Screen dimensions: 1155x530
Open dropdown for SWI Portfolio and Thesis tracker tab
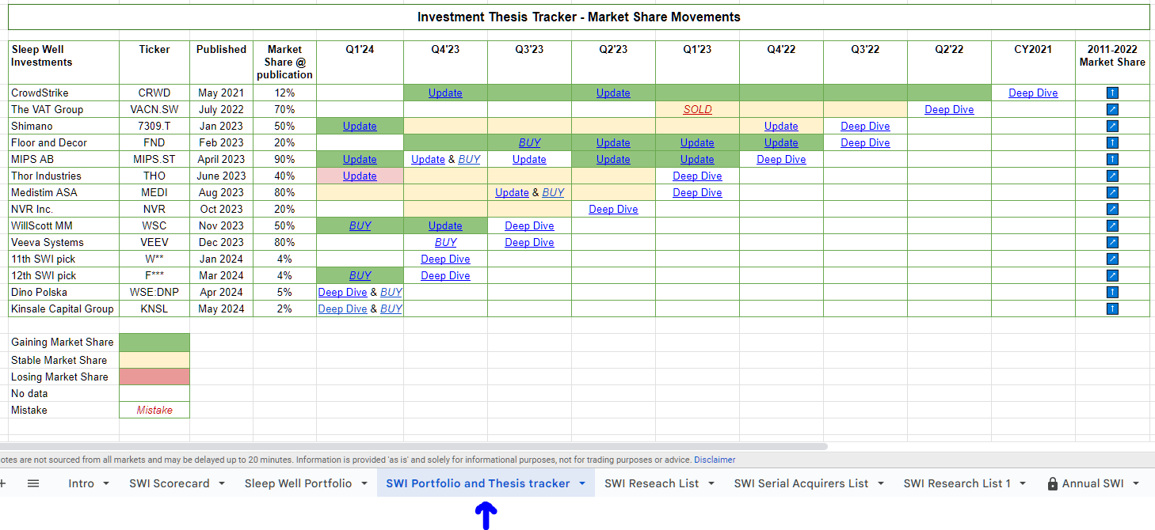582,483
